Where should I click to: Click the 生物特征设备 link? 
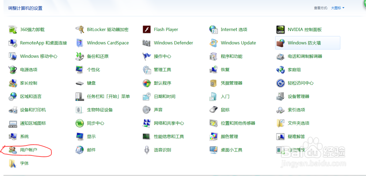coord(100,110)
